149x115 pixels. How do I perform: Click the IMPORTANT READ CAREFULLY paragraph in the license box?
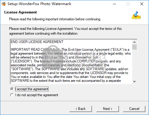(71, 65)
